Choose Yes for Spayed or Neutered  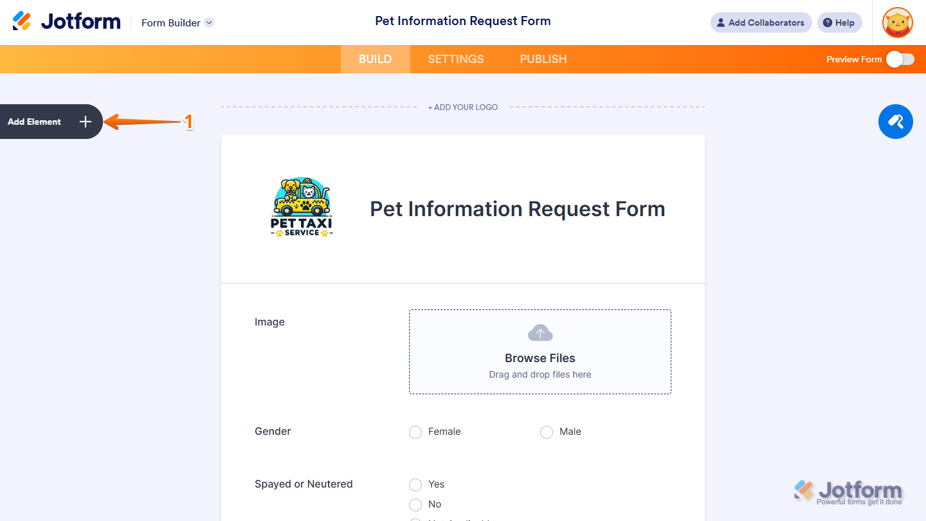415,485
